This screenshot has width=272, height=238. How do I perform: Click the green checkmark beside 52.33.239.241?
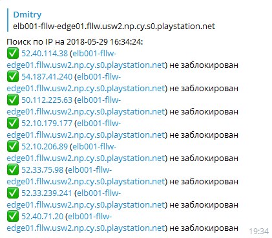[x=13, y=193]
